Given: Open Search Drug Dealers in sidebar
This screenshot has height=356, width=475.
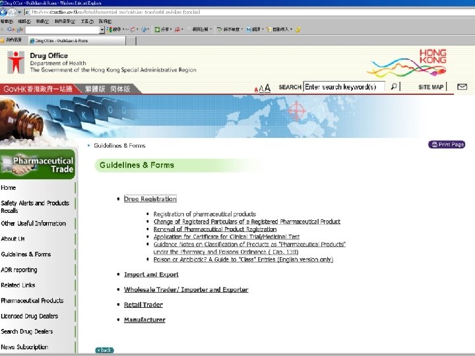Looking at the screenshot, I should (x=26, y=332).
